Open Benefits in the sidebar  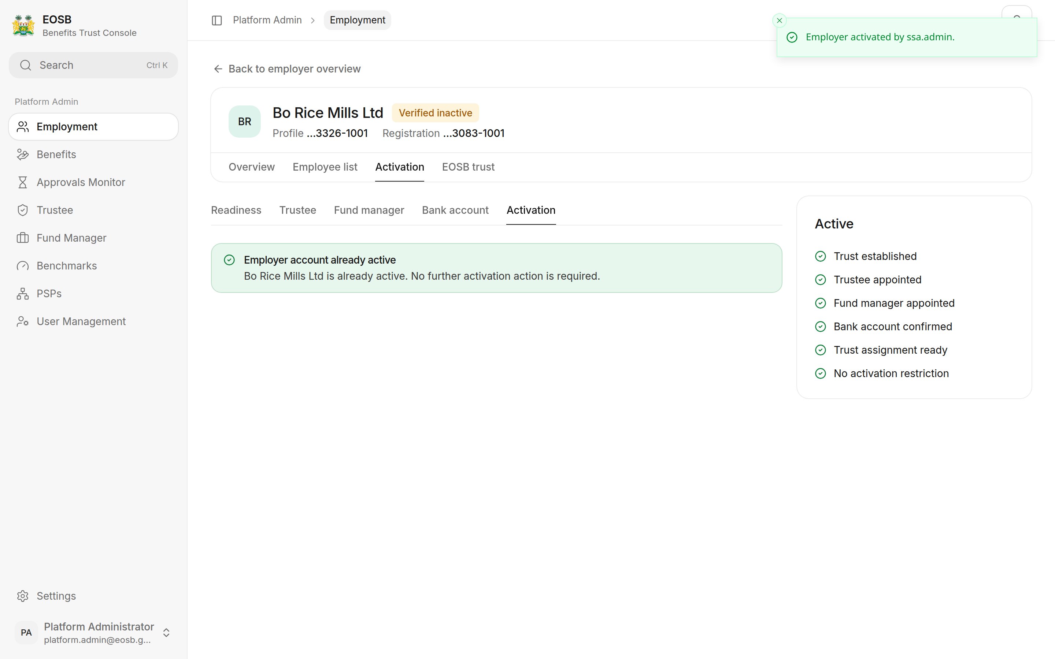[93, 155]
